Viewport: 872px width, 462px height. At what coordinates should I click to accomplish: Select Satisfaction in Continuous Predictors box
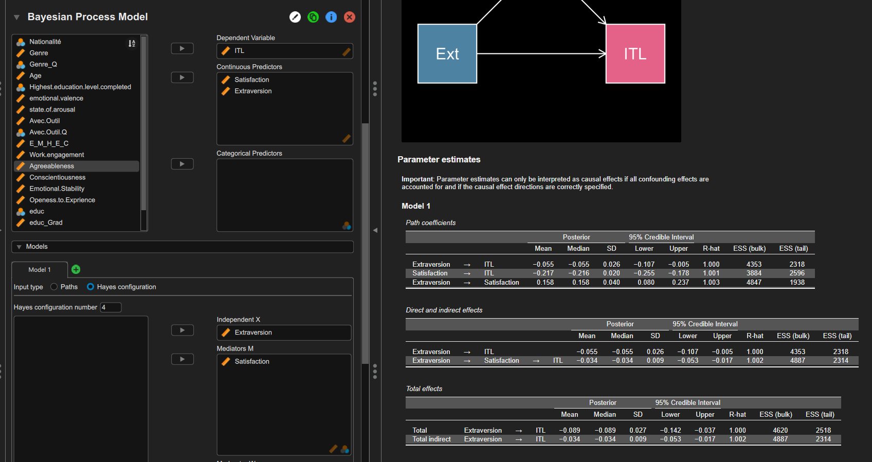click(x=285, y=80)
